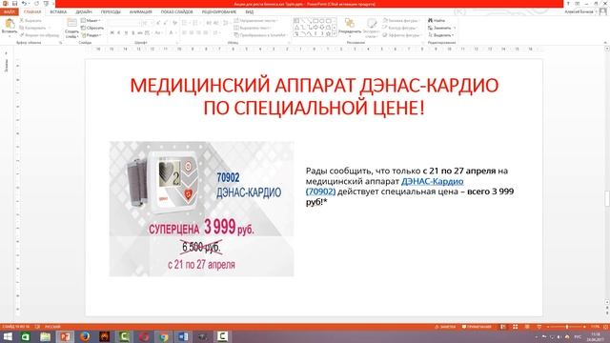Switch to the ВСТАВКА tab
Image resolution: width=610 pixels, height=343 pixels.
point(58,12)
